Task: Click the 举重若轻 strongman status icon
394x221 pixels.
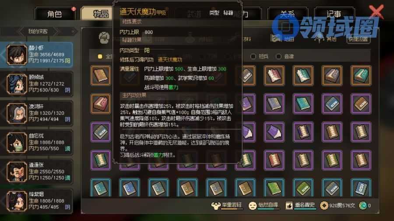Action: click(x=215, y=206)
